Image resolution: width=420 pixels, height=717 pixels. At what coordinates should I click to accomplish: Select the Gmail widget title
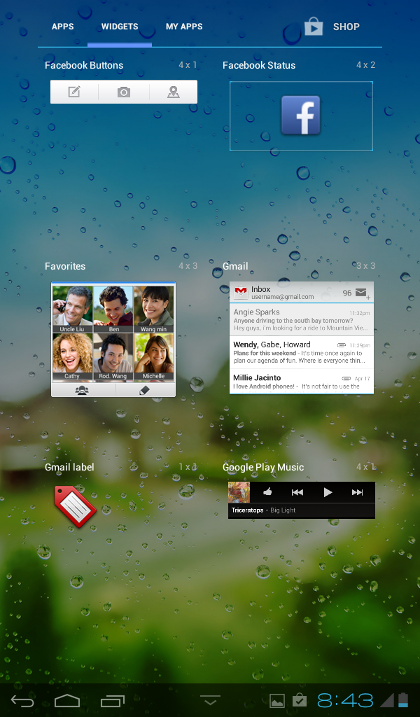(x=235, y=266)
